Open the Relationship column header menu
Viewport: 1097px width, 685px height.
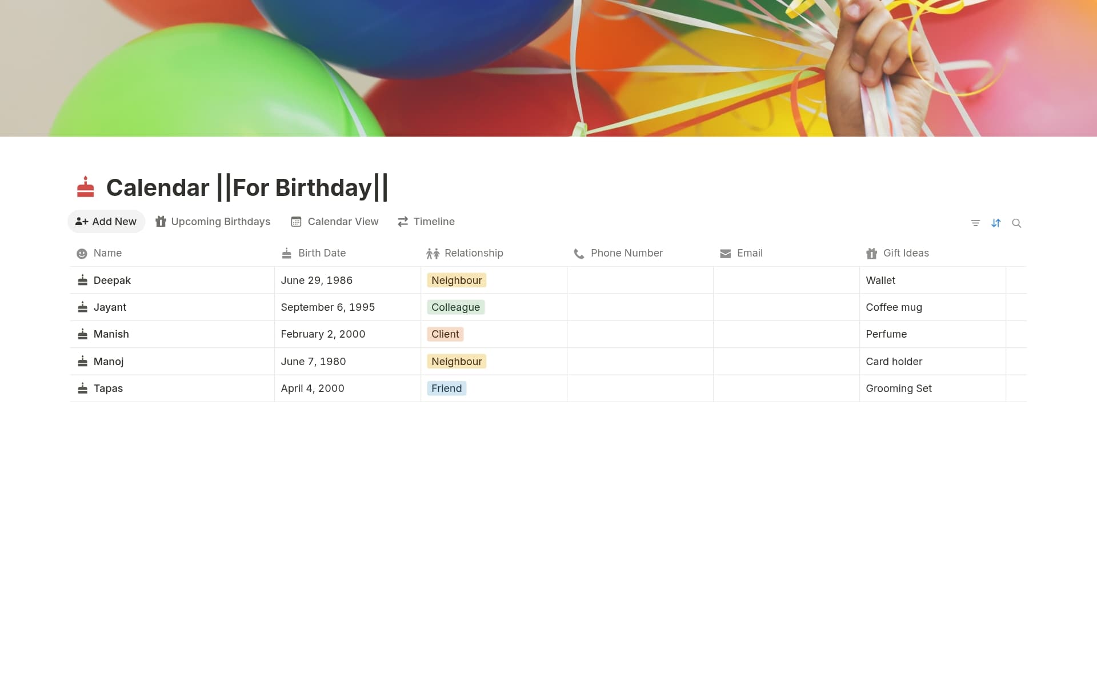coord(474,253)
